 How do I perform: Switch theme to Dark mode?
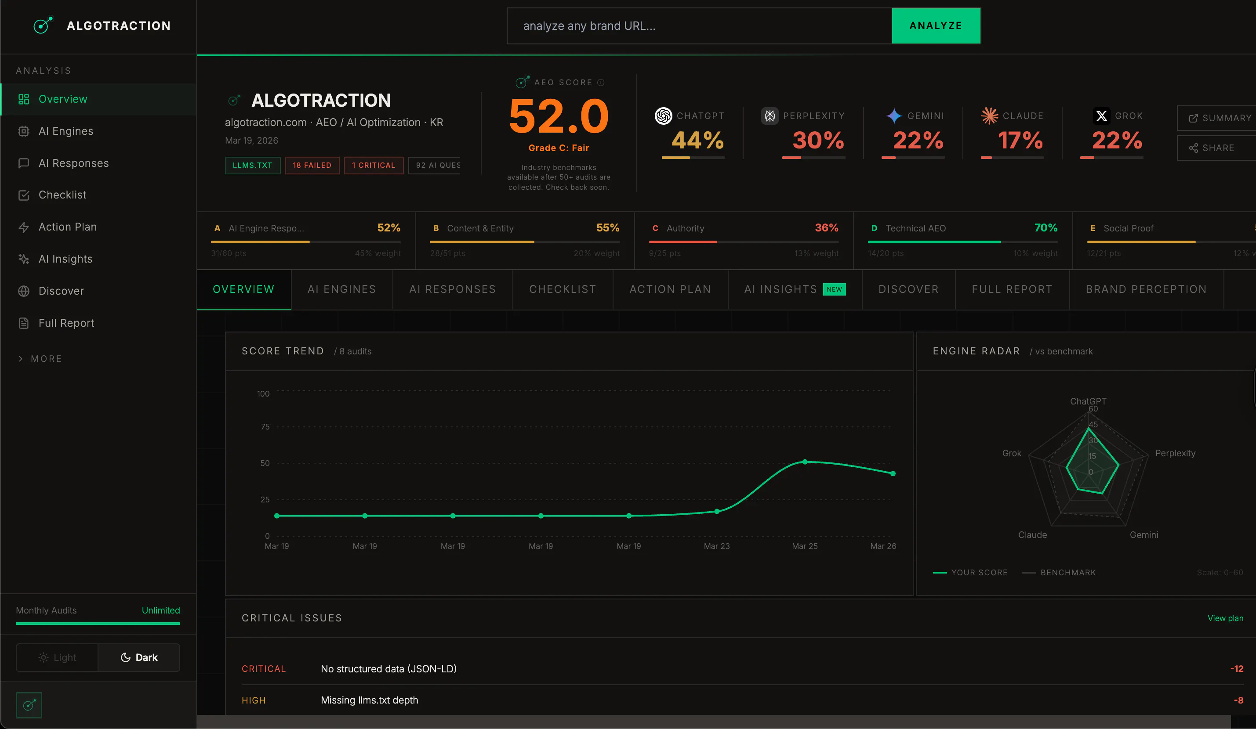click(x=139, y=657)
